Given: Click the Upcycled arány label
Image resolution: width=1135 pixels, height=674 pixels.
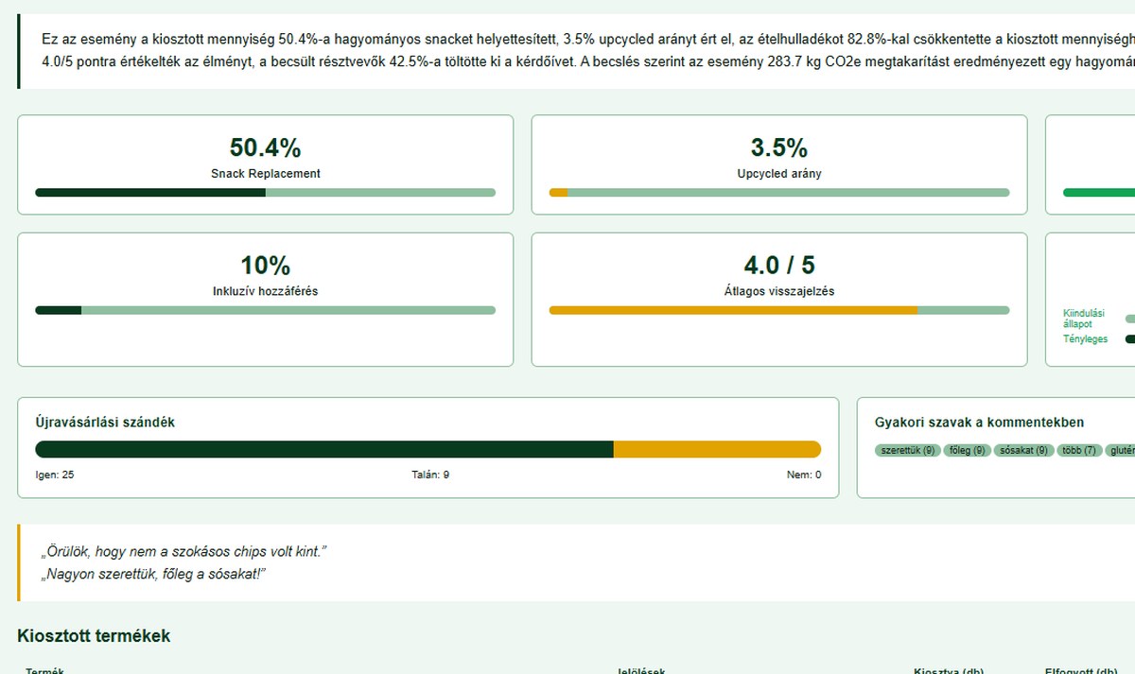Looking at the screenshot, I should tap(779, 174).
